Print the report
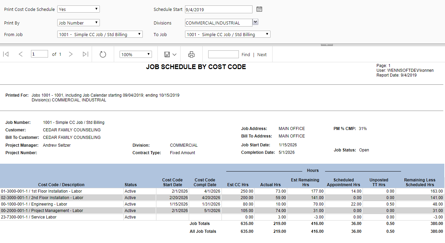This screenshot has height=243, width=445. tap(191, 54)
